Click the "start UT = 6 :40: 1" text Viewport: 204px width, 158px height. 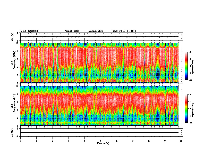pyautogui.click(x=124, y=31)
